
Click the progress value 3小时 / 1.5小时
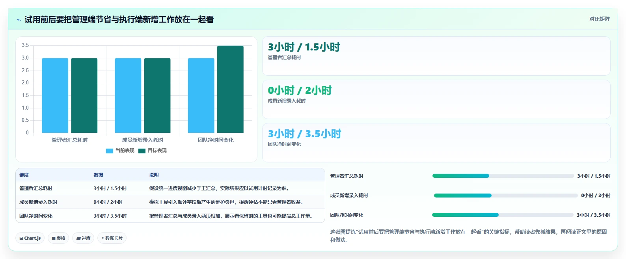pos(594,176)
